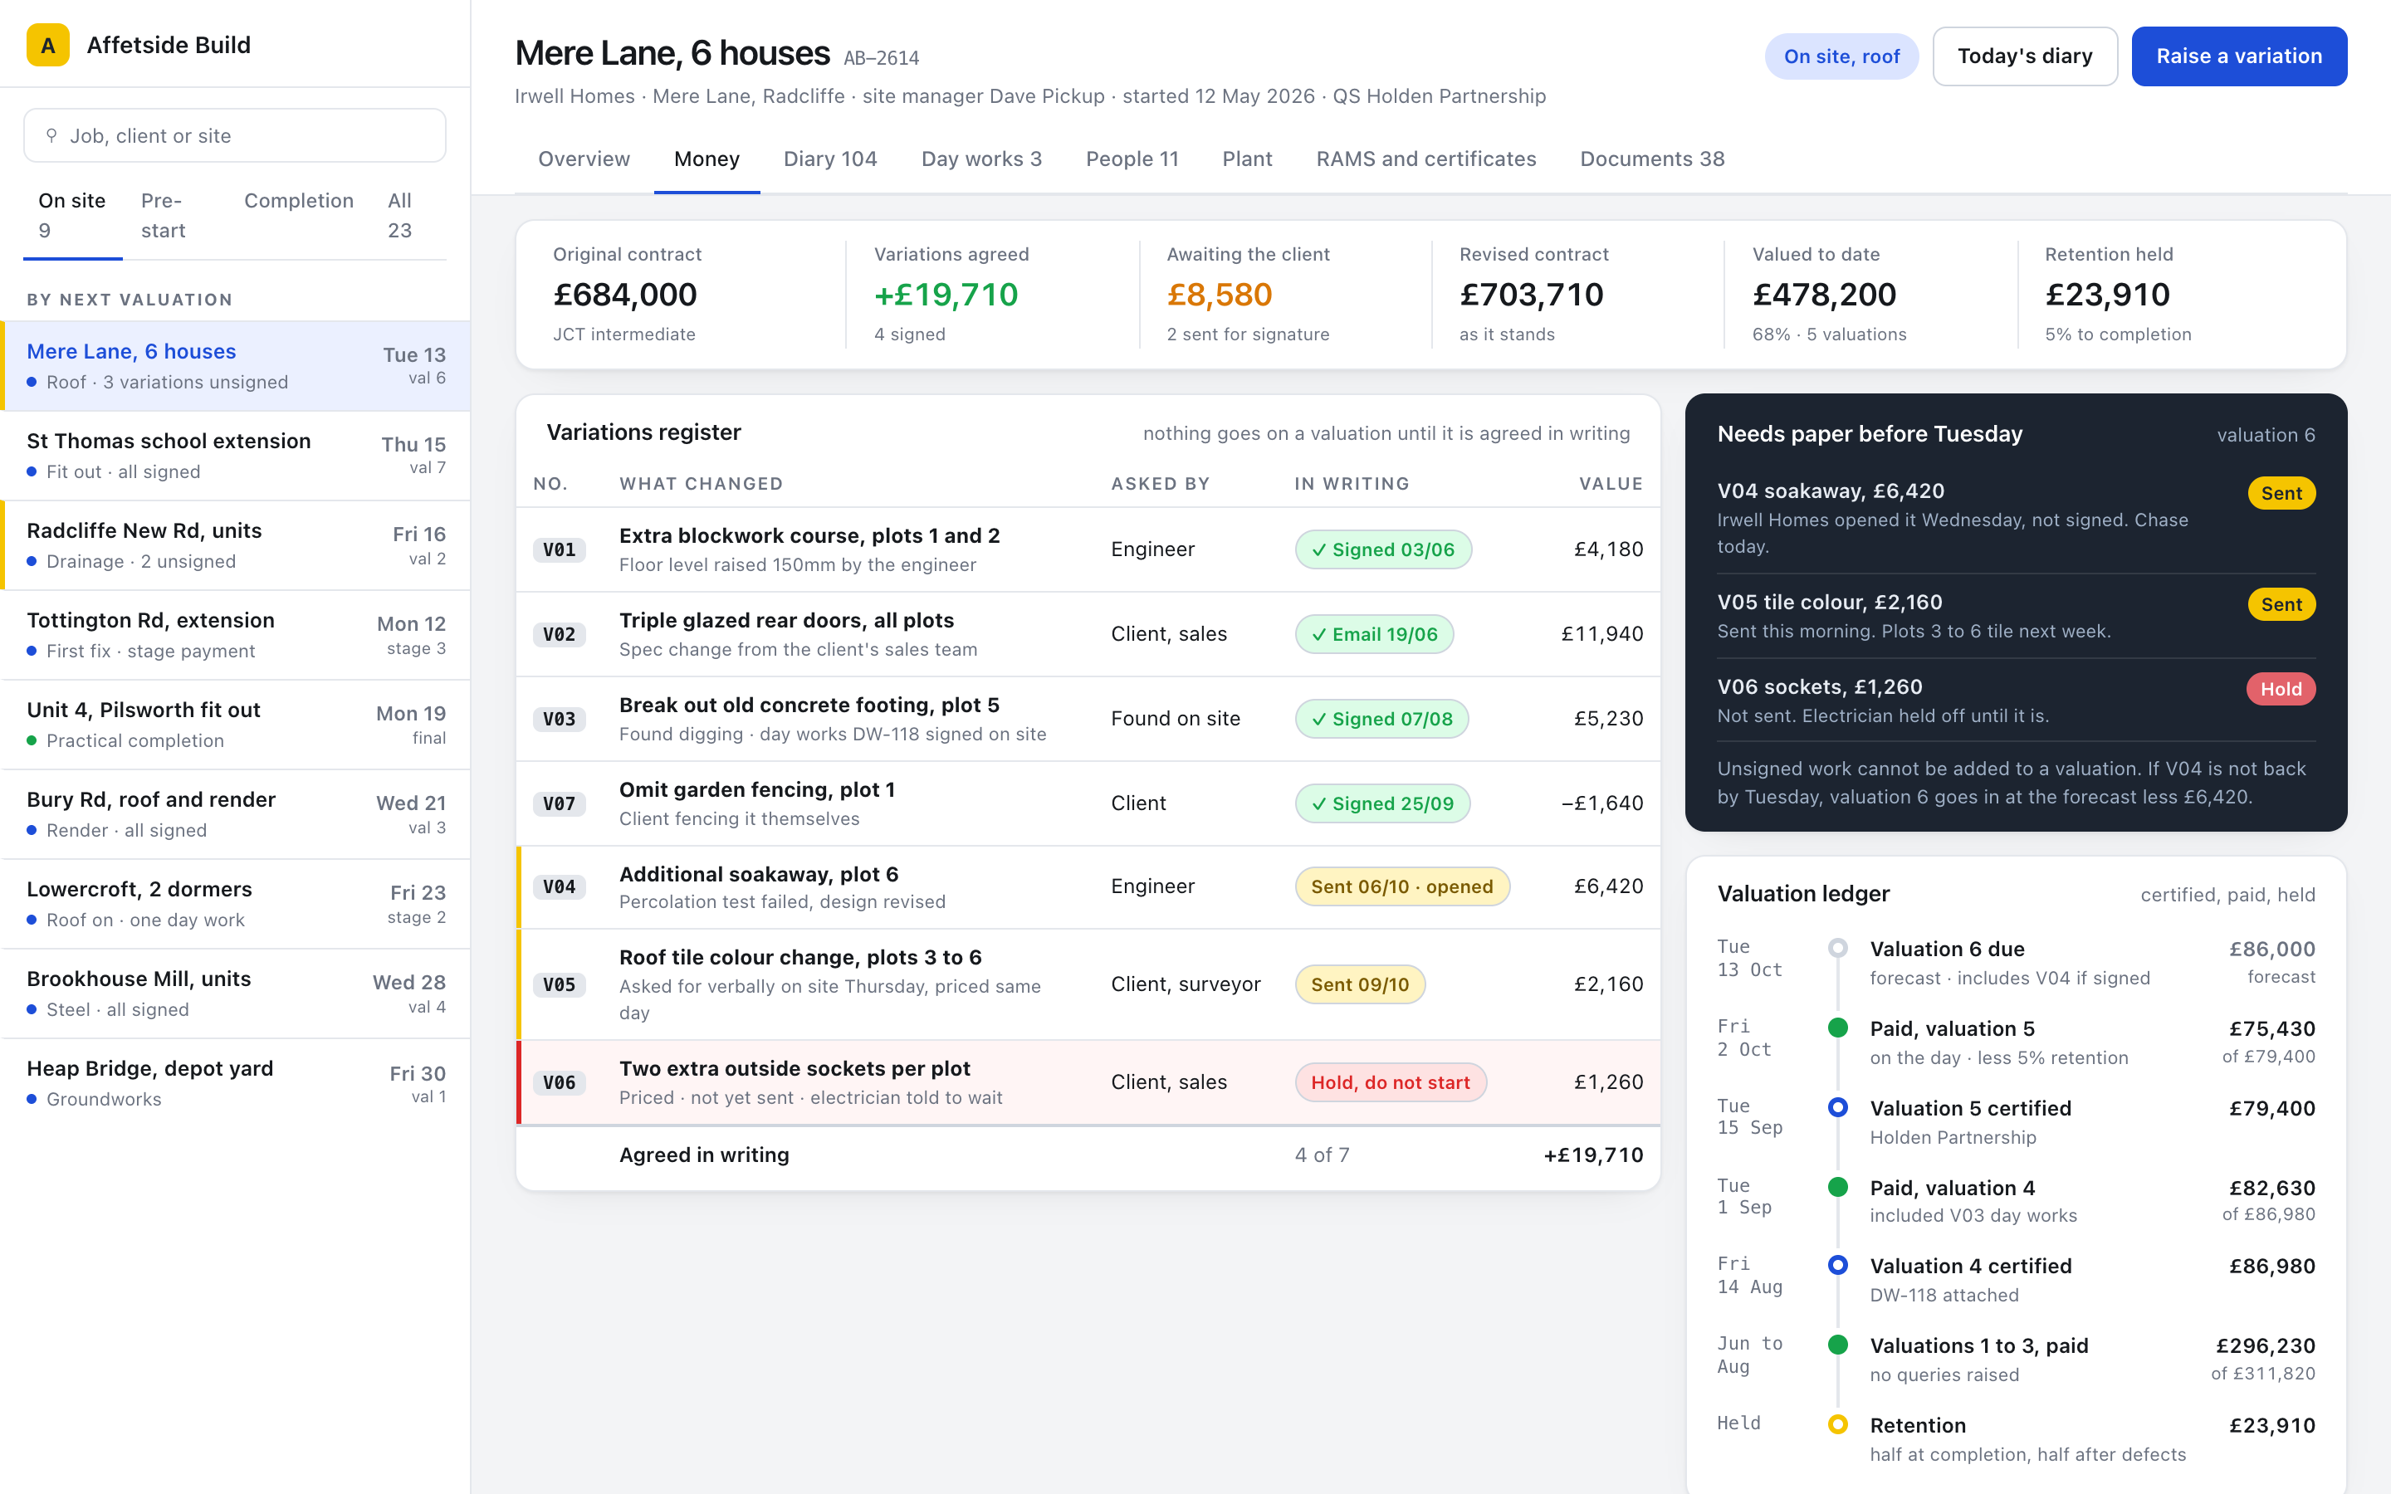Open the RAMS and certificates tab

coord(1425,159)
